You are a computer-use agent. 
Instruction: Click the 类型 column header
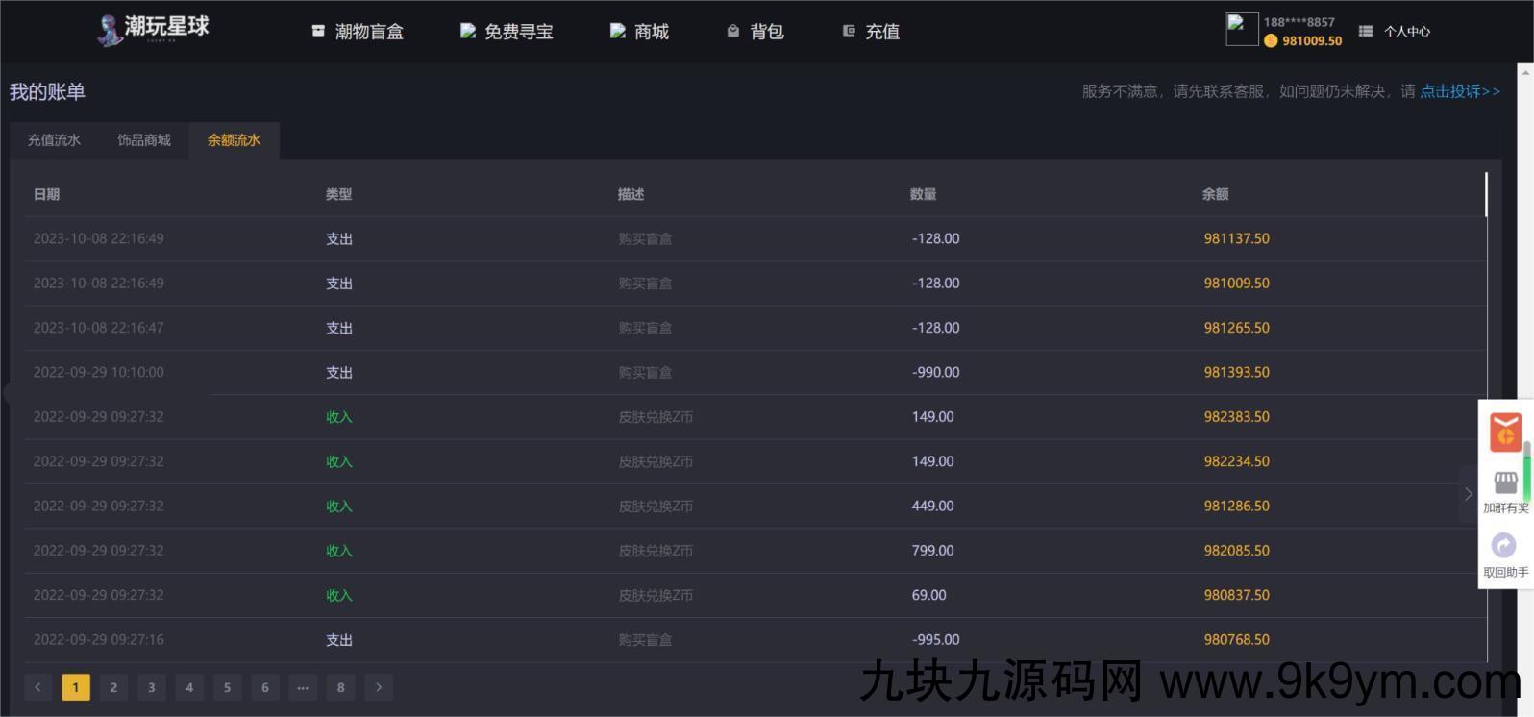(x=339, y=194)
